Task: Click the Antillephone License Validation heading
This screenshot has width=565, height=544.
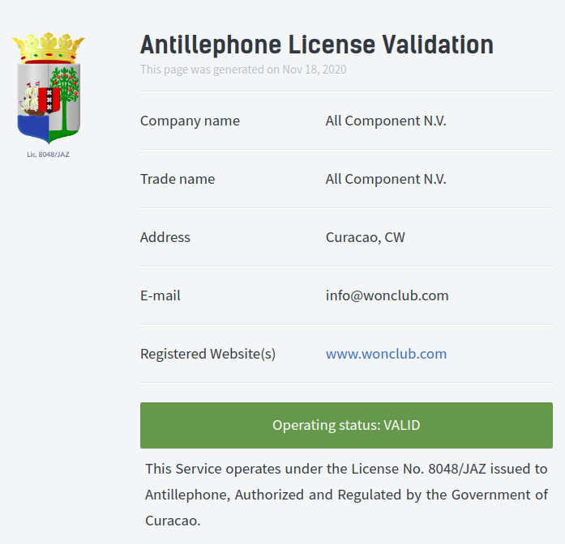Action: coord(317,45)
